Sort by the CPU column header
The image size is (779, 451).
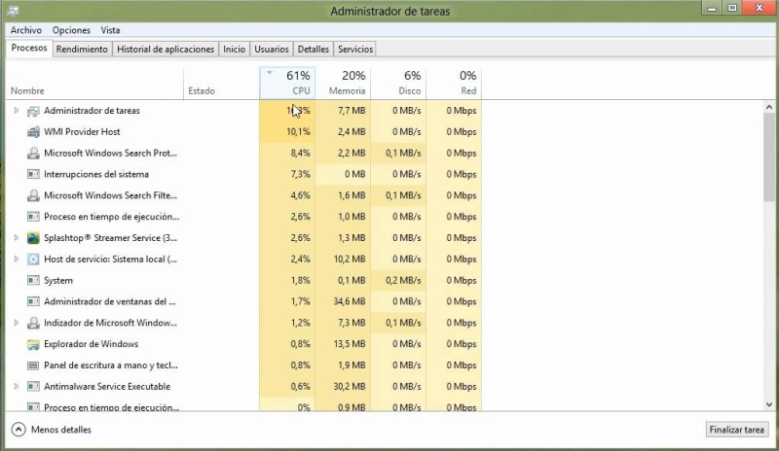(x=287, y=84)
